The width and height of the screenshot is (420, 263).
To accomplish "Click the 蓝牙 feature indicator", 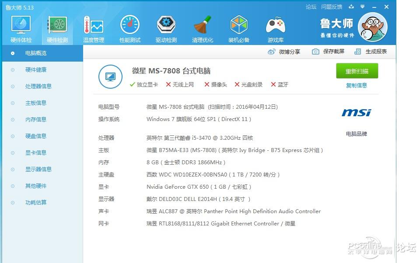I will click(x=280, y=85).
